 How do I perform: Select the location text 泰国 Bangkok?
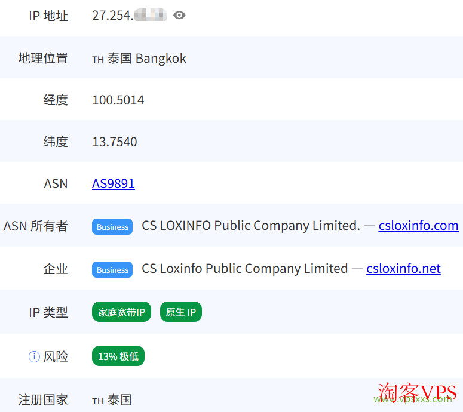(x=147, y=58)
